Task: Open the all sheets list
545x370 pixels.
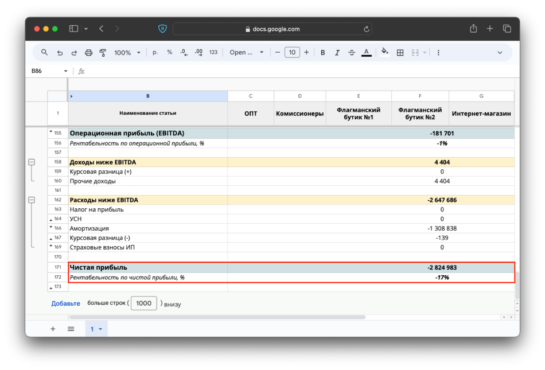Action: pyautogui.click(x=71, y=329)
